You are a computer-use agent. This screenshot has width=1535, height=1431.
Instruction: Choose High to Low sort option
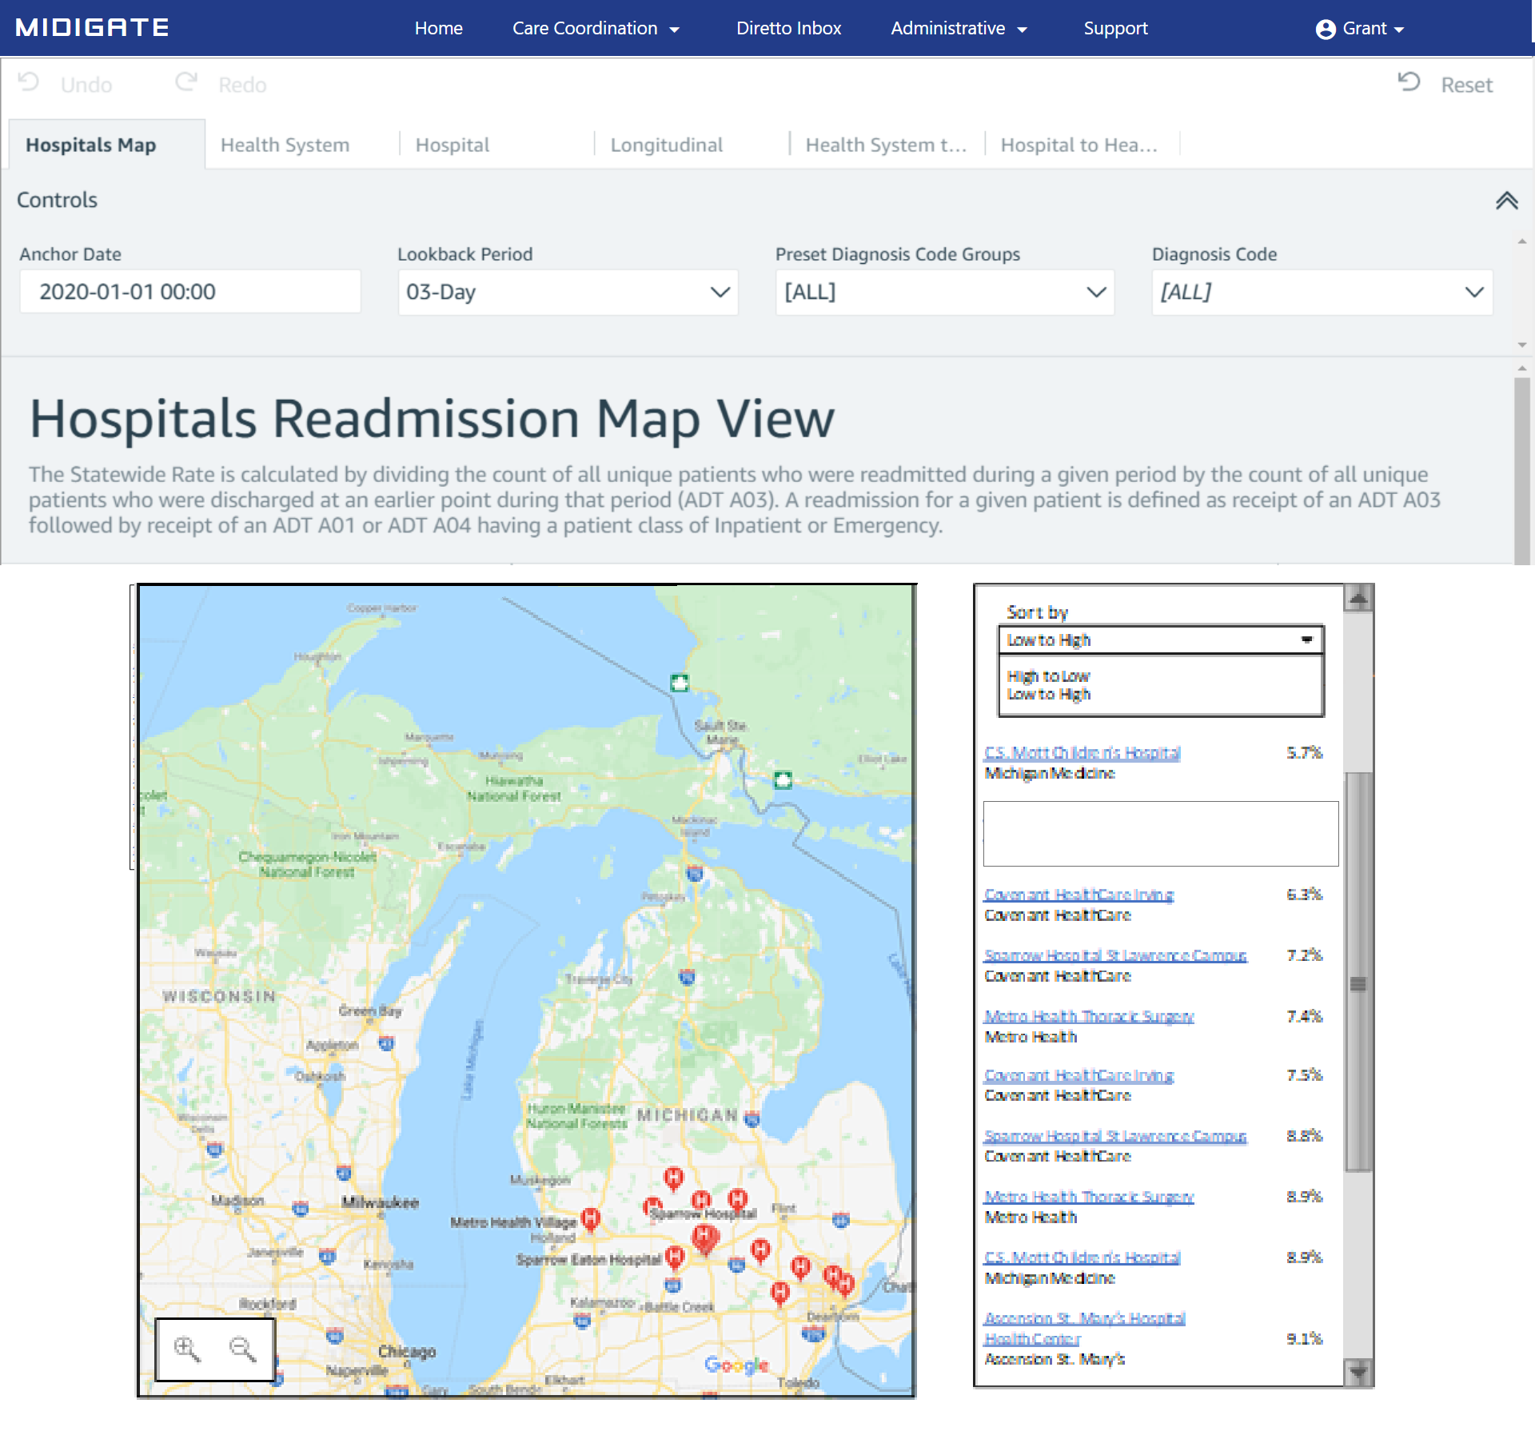point(1048,676)
